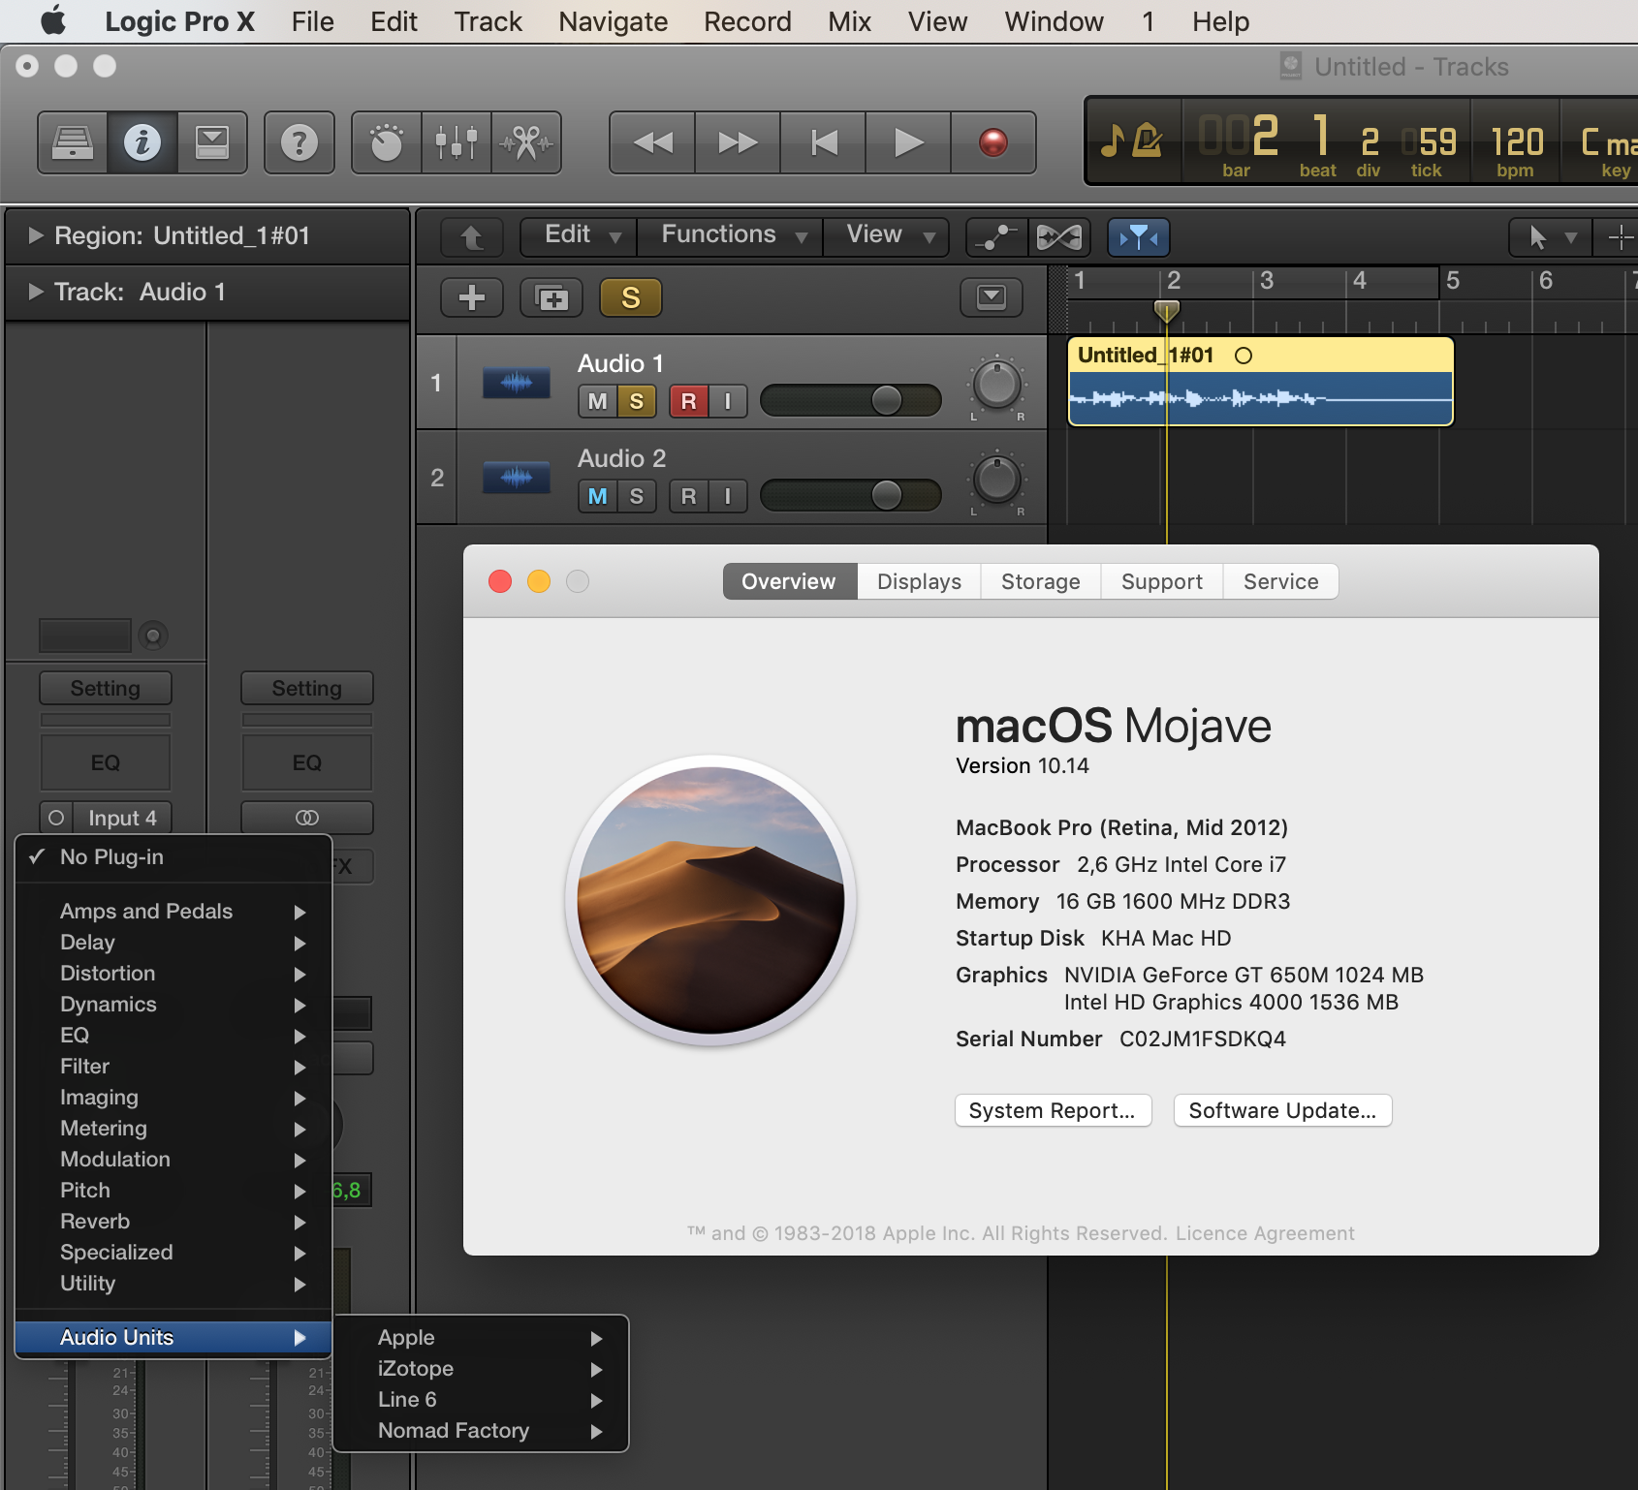This screenshot has width=1638, height=1490.
Task: Mute the Audio 1 track
Action: click(597, 401)
